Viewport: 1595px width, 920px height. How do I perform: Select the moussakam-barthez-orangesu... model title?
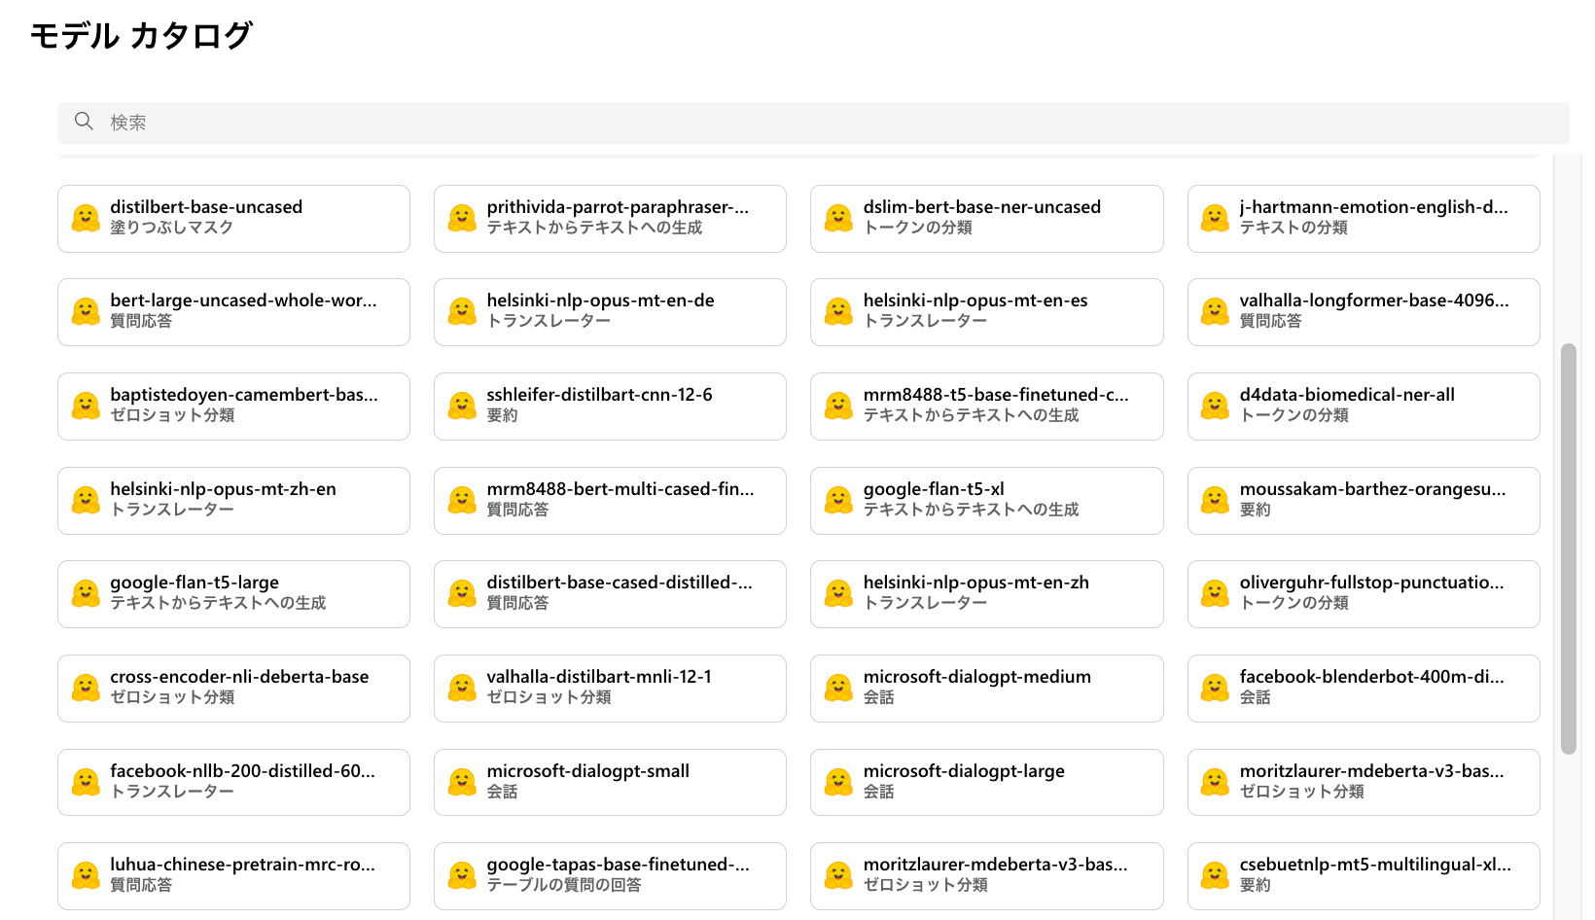click(x=1372, y=489)
